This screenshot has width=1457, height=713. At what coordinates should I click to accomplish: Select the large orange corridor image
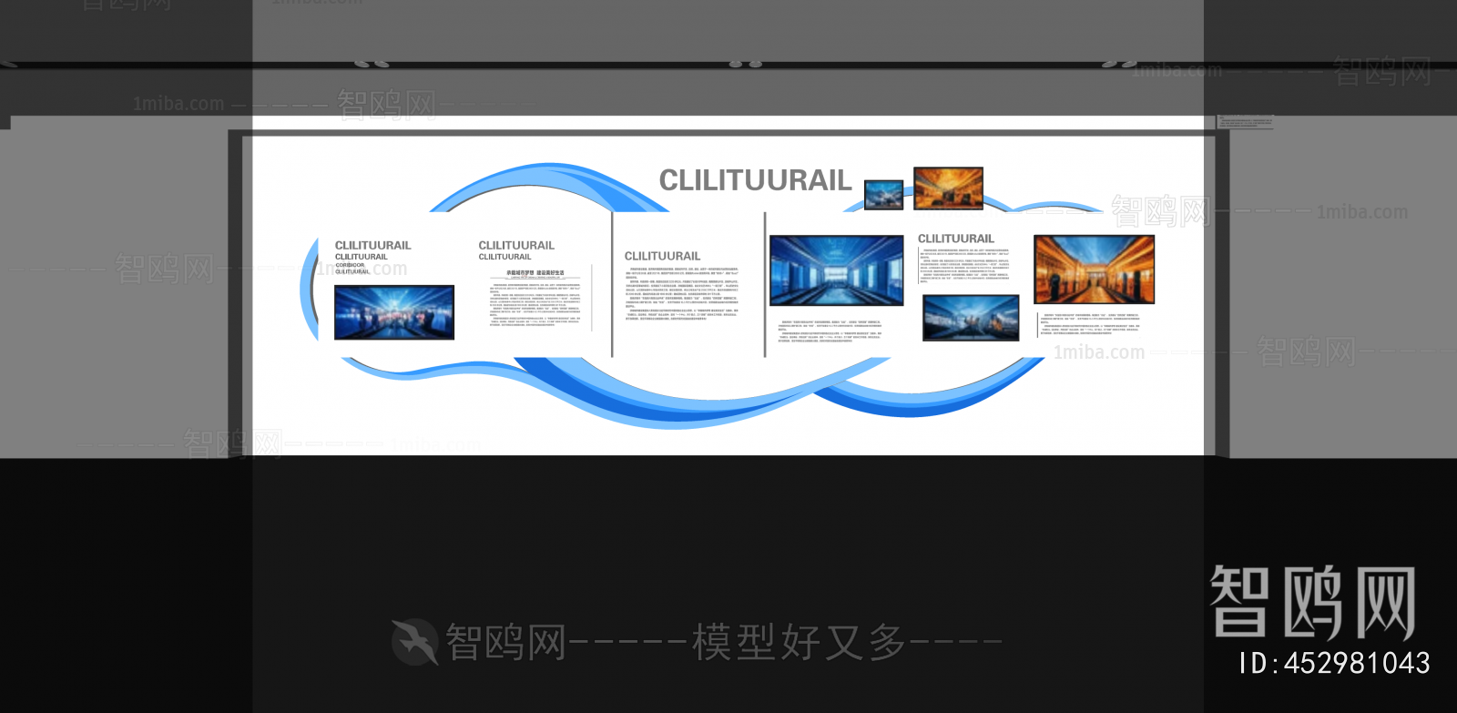pyautogui.click(x=1095, y=269)
